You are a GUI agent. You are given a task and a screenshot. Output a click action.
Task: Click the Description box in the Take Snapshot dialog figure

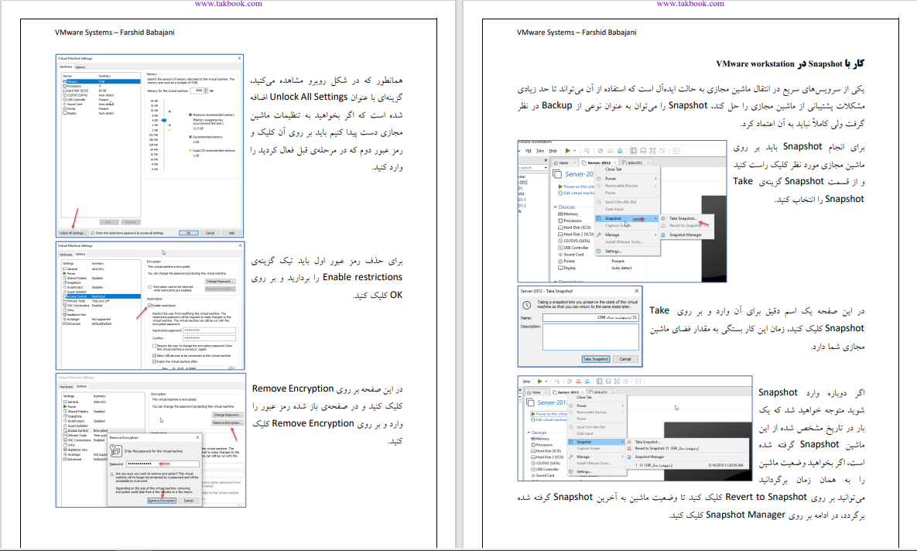pyautogui.click(x=590, y=337)
